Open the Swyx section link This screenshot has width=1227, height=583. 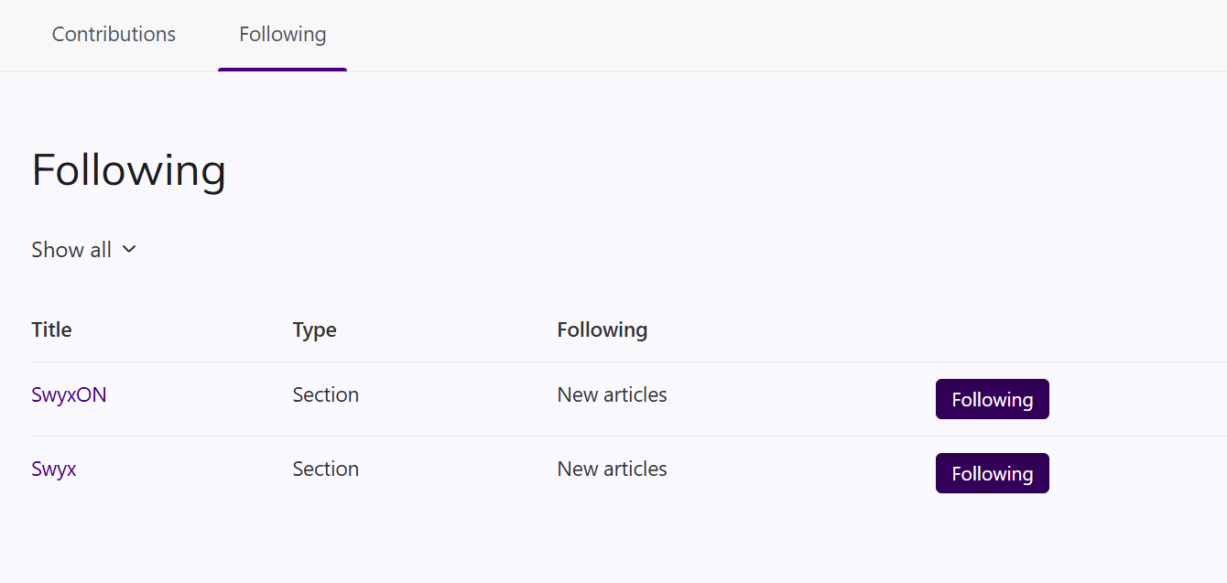54,470
